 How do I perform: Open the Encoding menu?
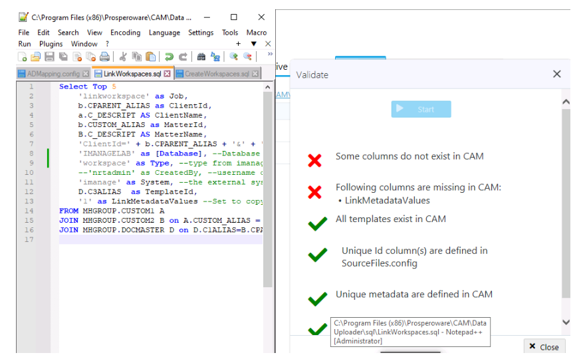tap(125, 33)
